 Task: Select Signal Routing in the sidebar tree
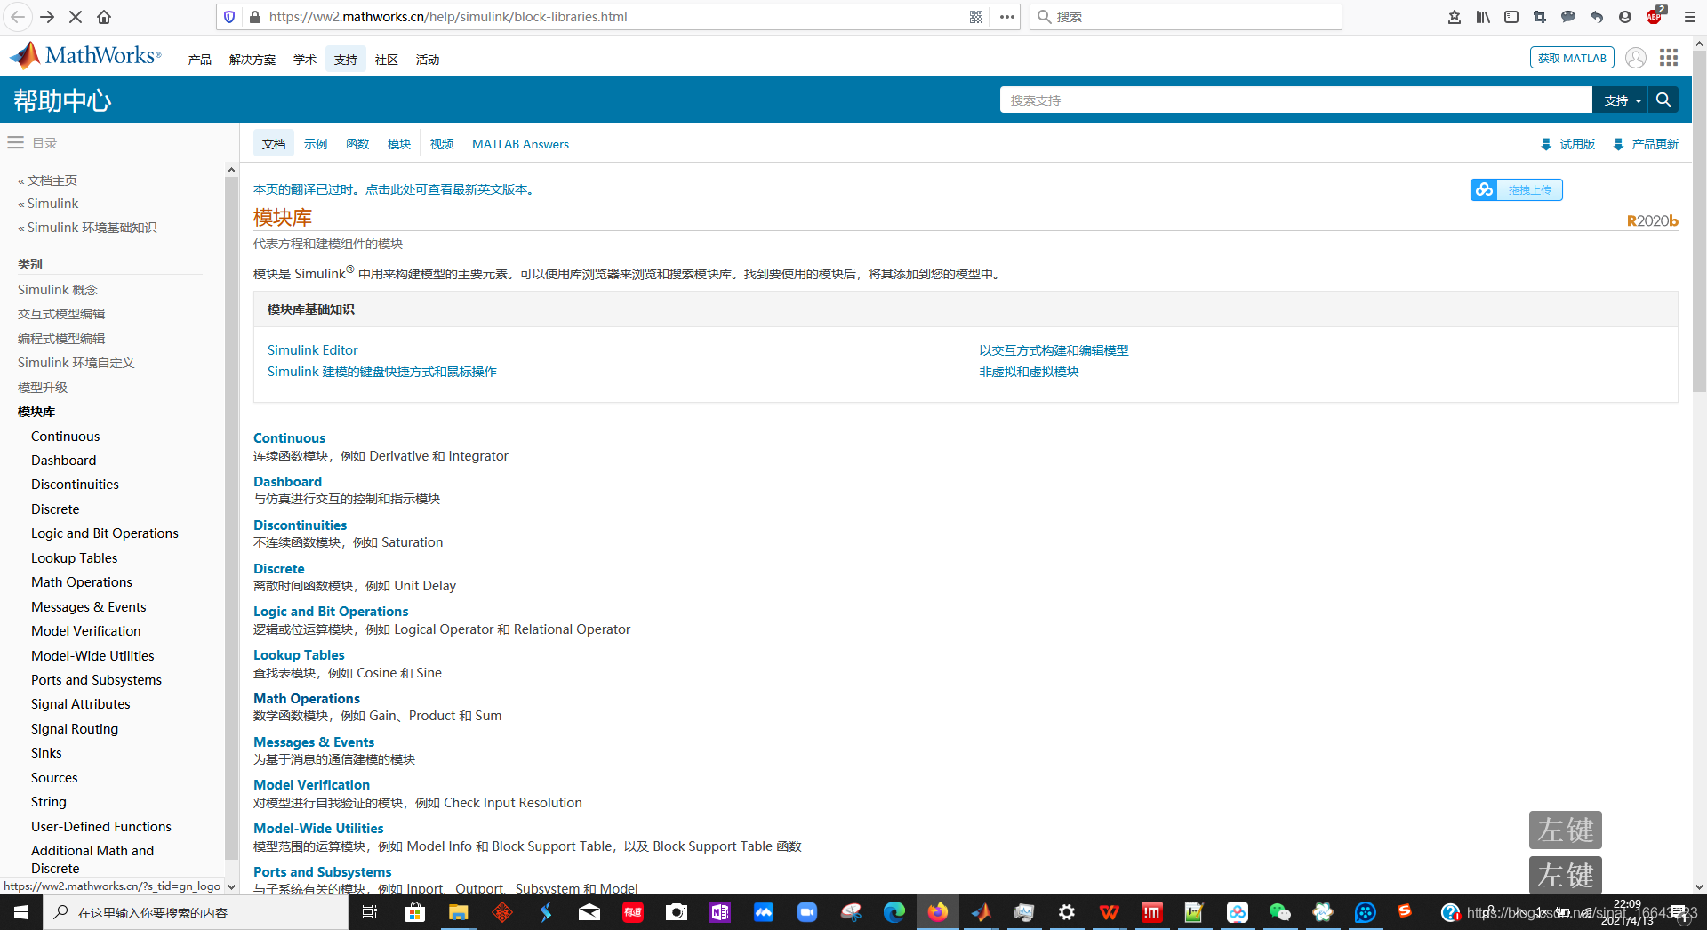(x=75, y=729)
